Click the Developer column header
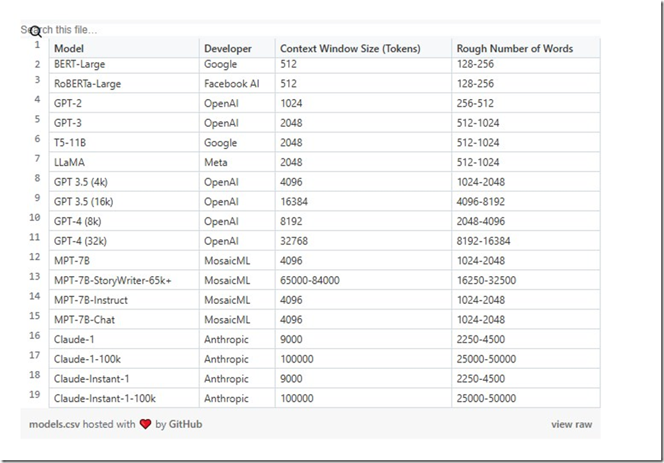 (x=227, y=48)
